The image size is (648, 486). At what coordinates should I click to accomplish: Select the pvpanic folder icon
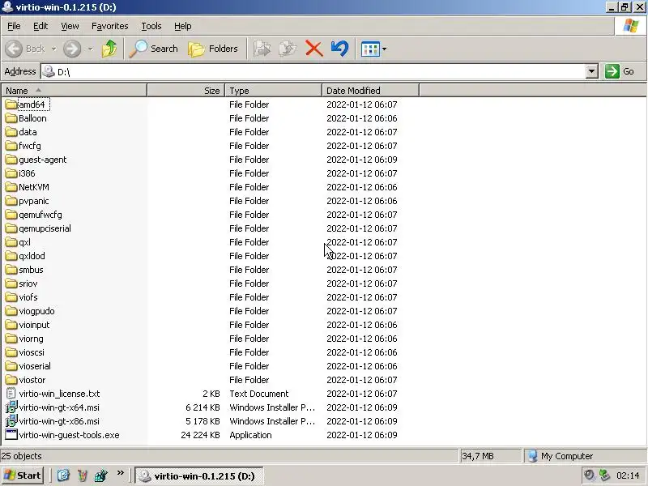[x=11, y=201]
